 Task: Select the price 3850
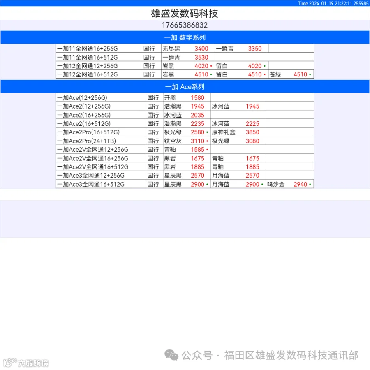click(x=252, y=132)
